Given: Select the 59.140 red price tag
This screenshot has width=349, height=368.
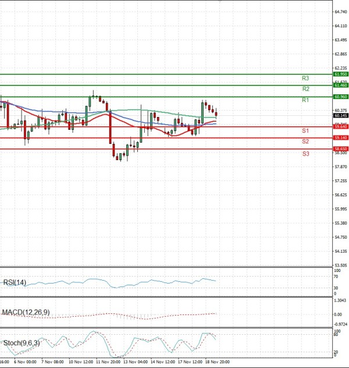Looking at the screenshot, I should tap(340, 138).
